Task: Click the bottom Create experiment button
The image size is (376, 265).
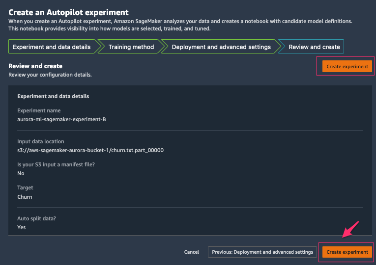Action: [347, 252]
